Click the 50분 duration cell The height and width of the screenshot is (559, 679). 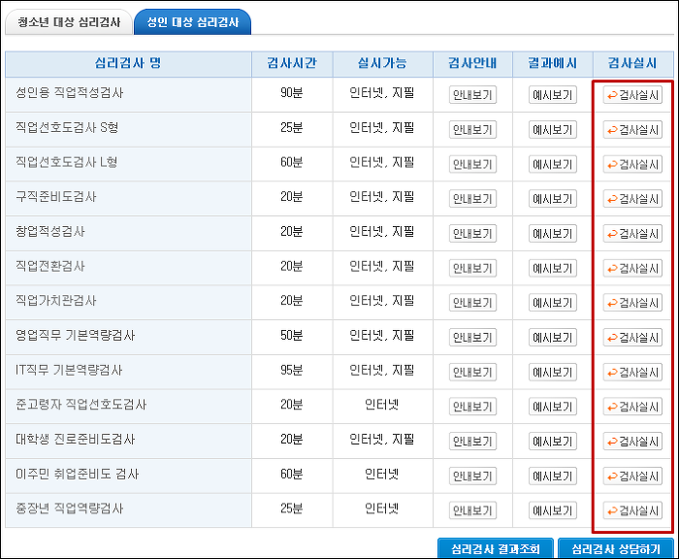291,336
